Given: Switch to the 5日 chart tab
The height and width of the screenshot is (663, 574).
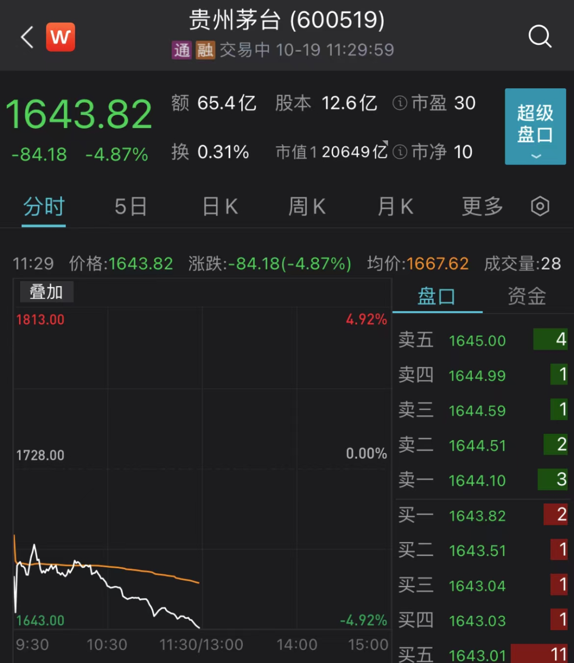Looking at the screenshot, I should pyautogui.click(x=131, y=206).
